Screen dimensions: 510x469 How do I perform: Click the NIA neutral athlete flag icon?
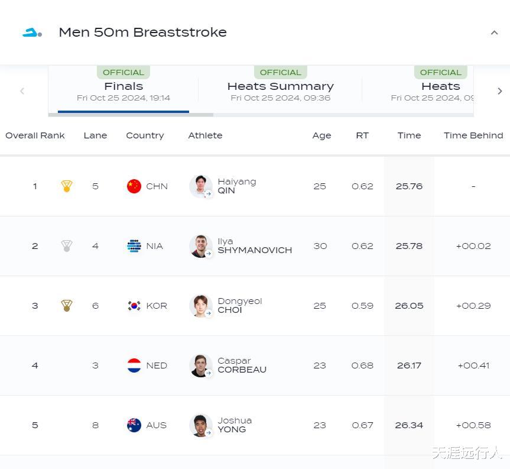pyautogui.click(x=134, y=246)
